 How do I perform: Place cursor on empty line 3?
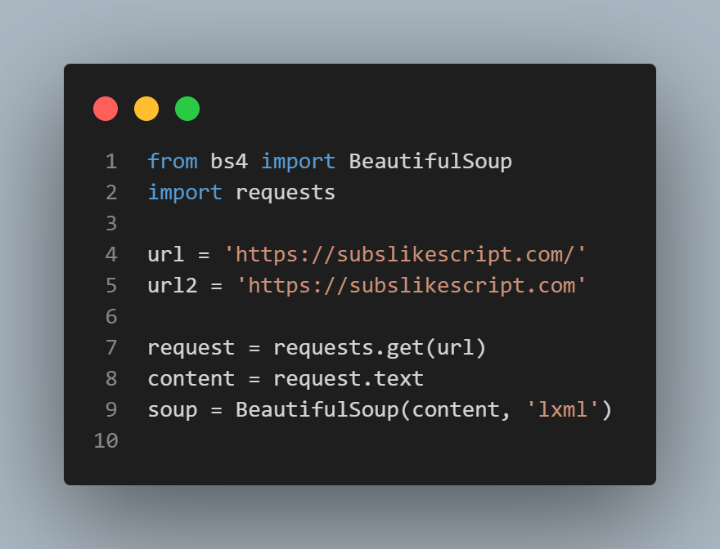pyautogui.click(x=245, y=224)
